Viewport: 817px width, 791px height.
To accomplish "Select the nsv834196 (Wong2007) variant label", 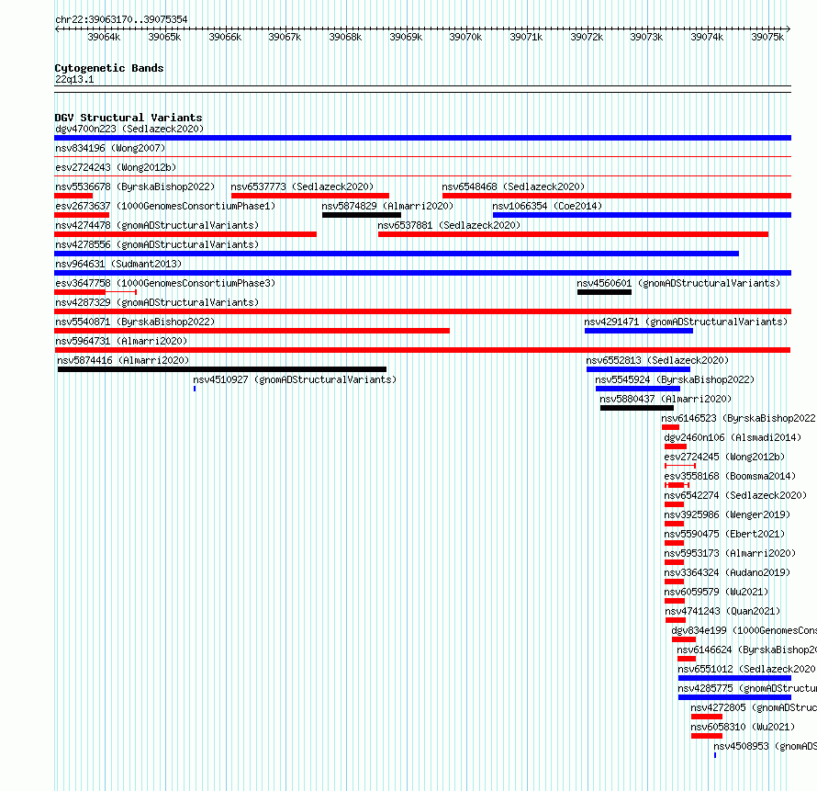I will pyautogui.click(x=110, y=148).
